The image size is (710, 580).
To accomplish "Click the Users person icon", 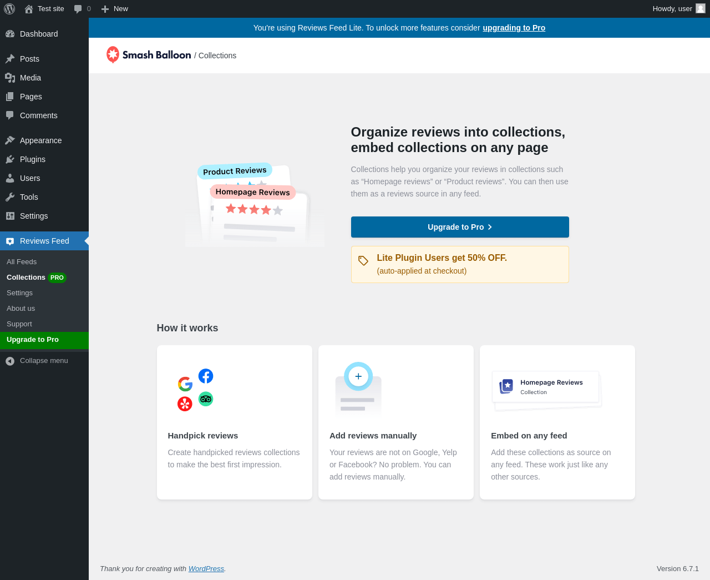I will click(x=10, y=178).
